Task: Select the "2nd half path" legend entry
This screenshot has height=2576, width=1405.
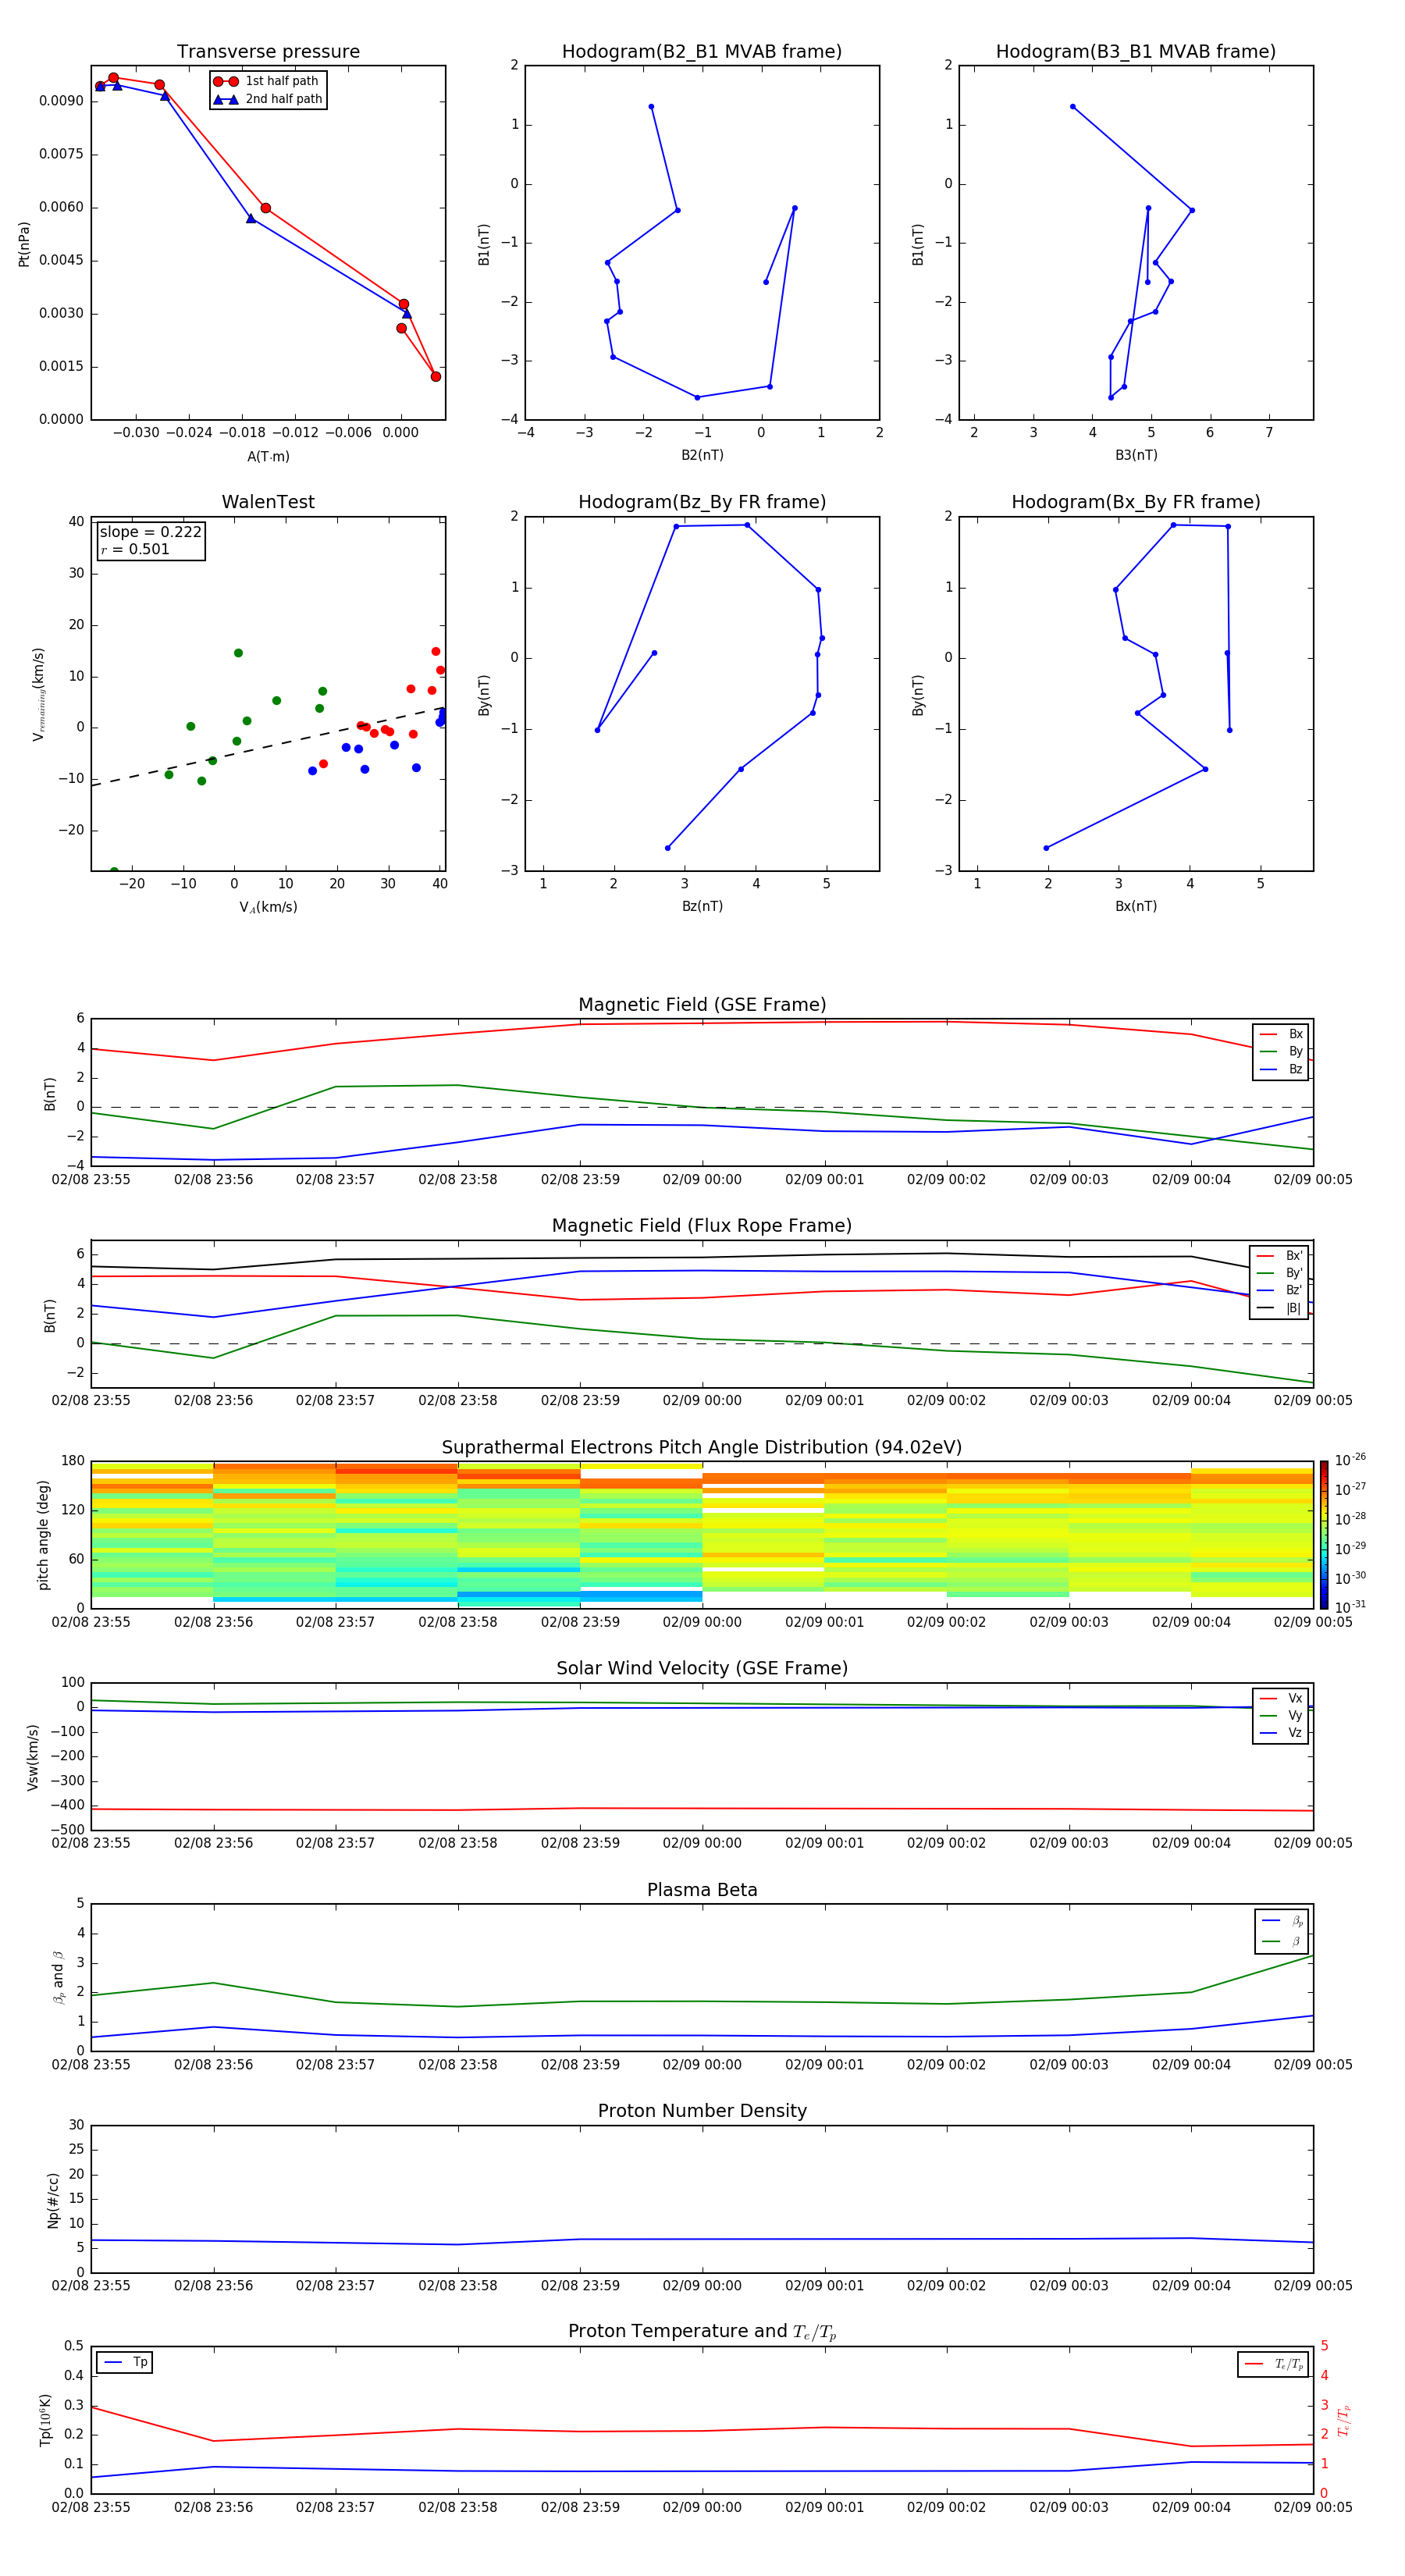Action: coord(268,99)
